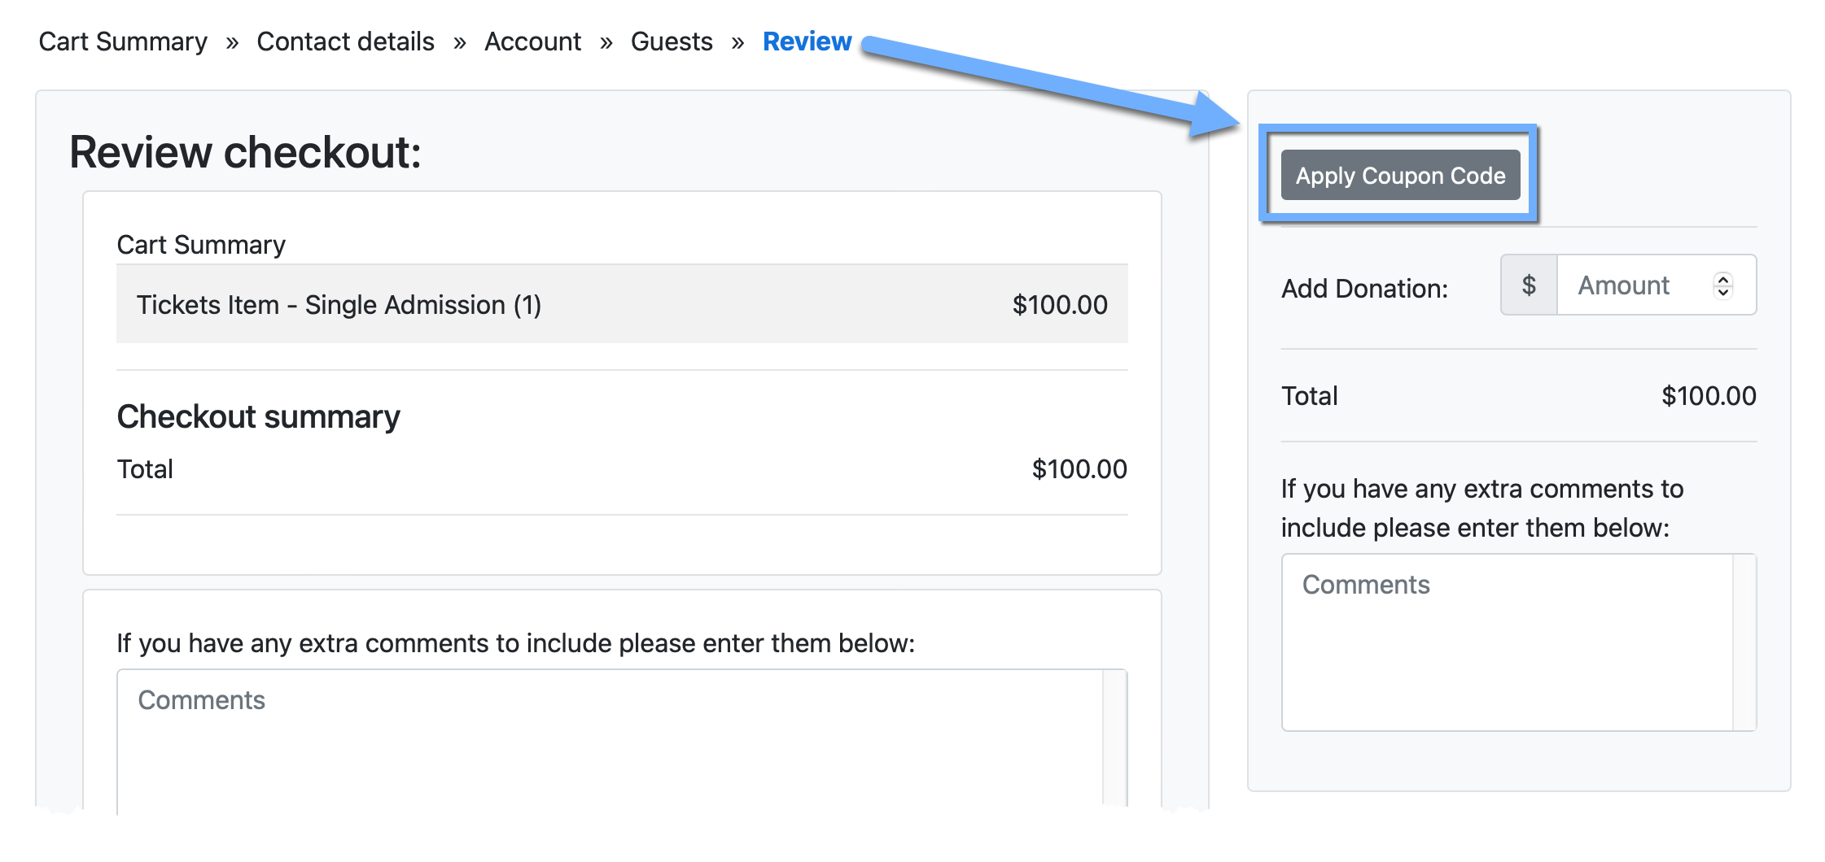Open the Cart Summary breadcrumb step
The image size is (1825, 862).
123,41
